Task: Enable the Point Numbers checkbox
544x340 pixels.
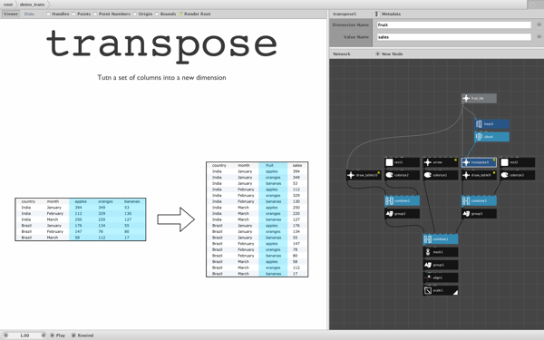Action: tap(95, 14)
